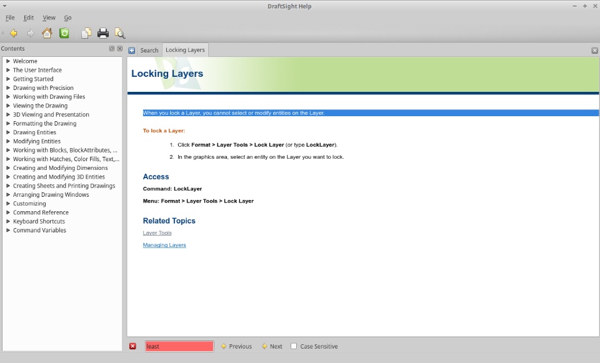Toggle the Case Sensitive checkbox
The image size is (600, 363).
[294, 346]
